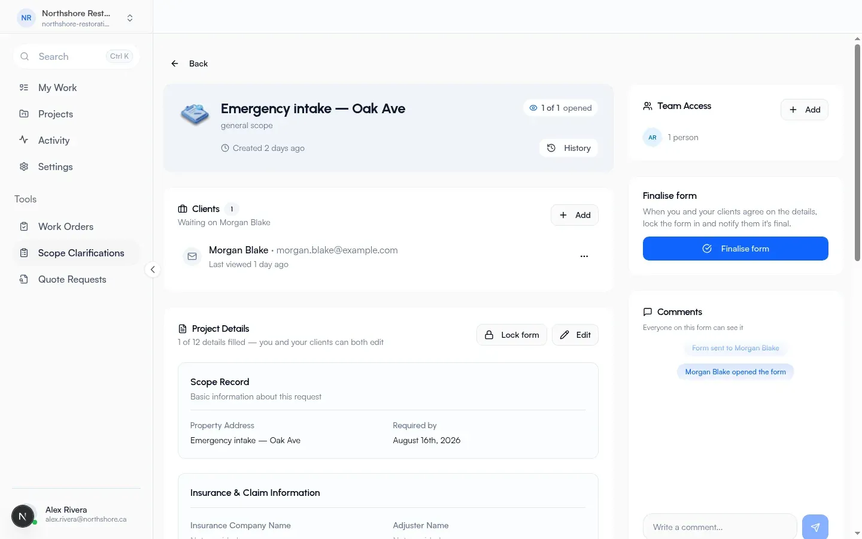This screenshot has width=862, height=539.
Task: Add a team member to Team Access
Action: pos(805,110)
